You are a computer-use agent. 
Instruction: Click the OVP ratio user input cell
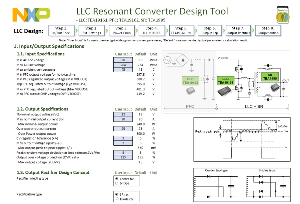click(123, 157)
